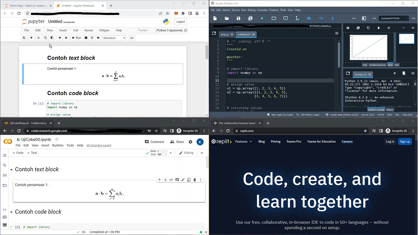Delete the Colab cell with trash icon
Viewport: 418px width, 235px height.
194,180
